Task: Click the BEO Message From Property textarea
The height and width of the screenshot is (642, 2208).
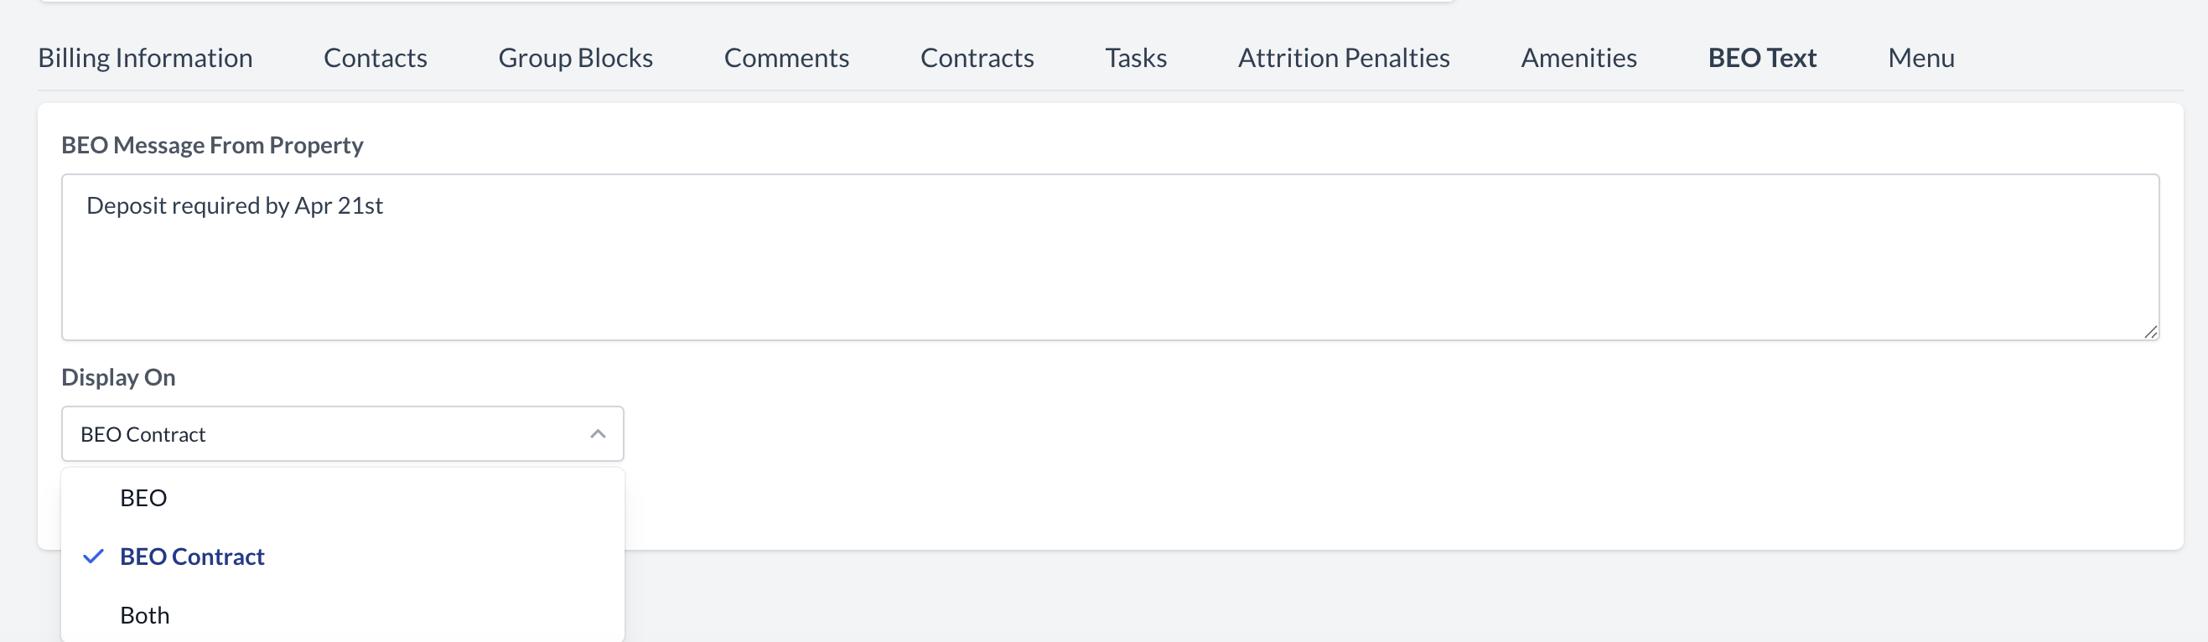Action: tap(1109, 257)
